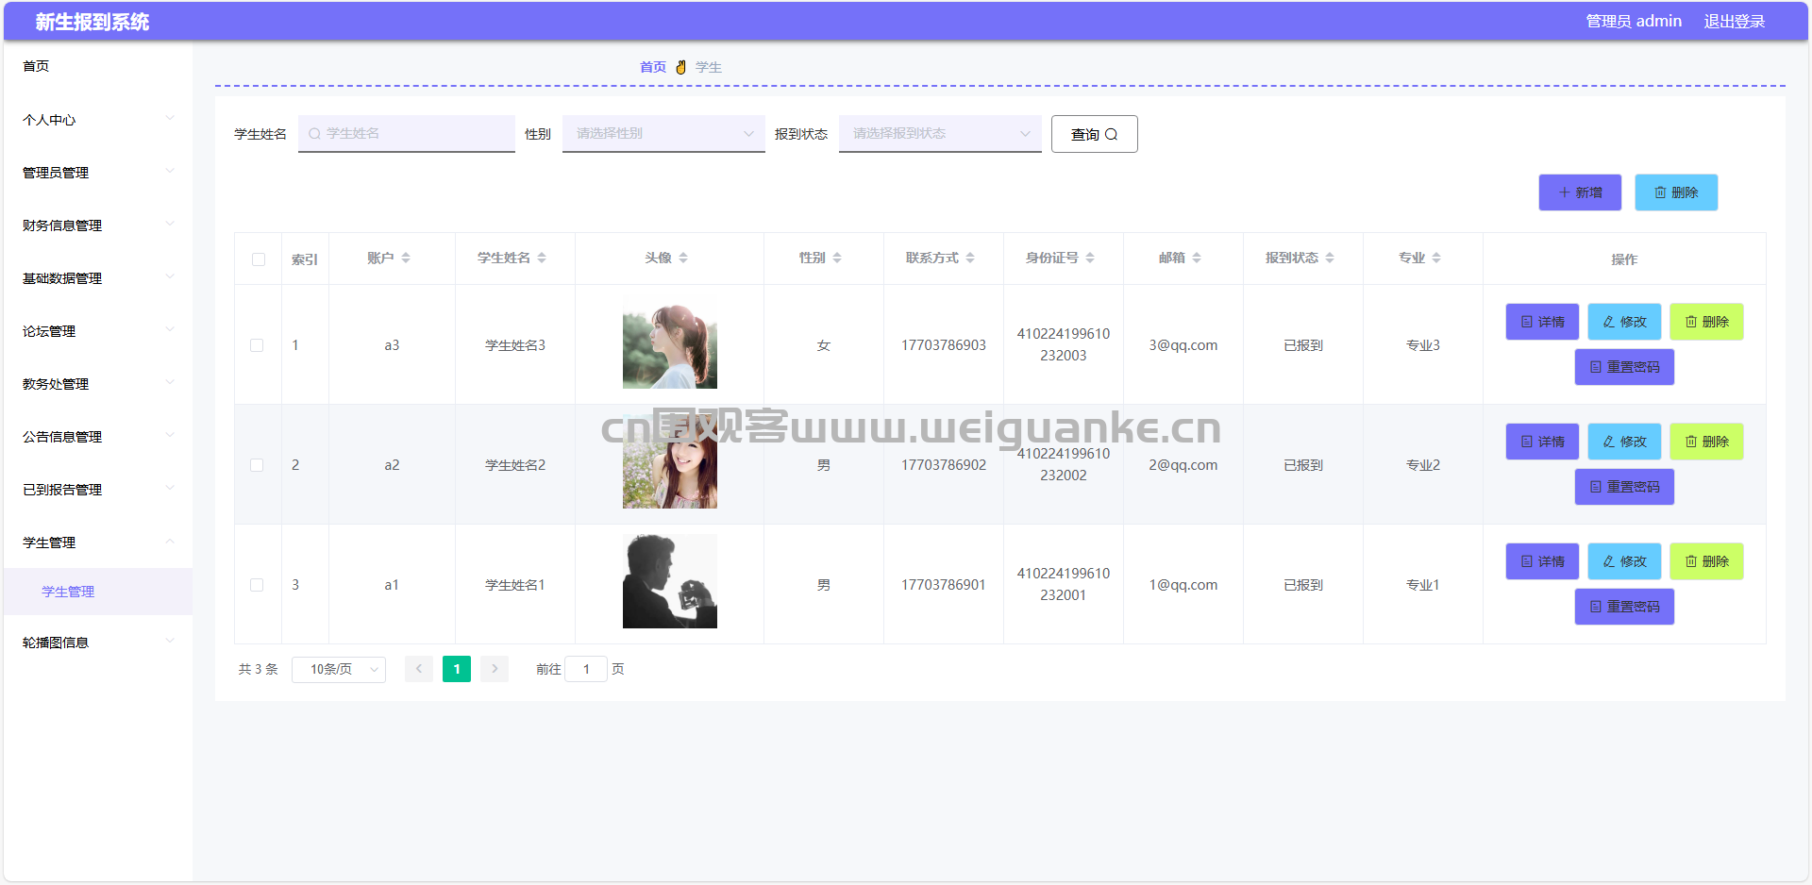
Task: Sort by 学生姓名 column arrows
Action: pos(542,258)
